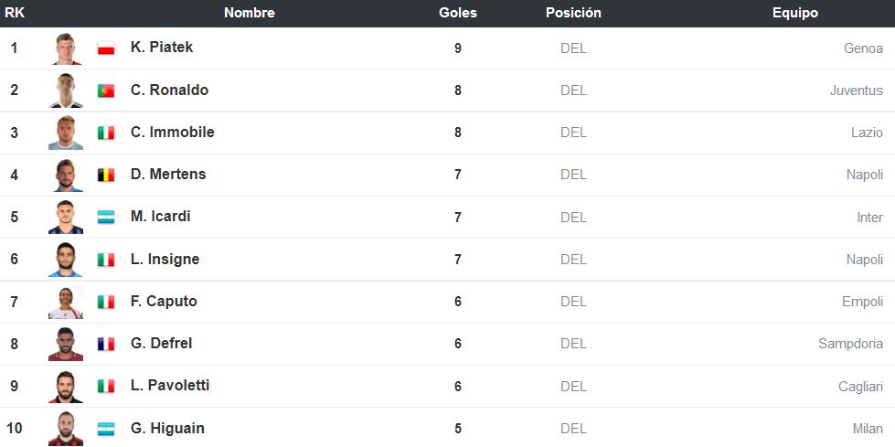Open C. Ronaldo's player photo

(66, 90)
